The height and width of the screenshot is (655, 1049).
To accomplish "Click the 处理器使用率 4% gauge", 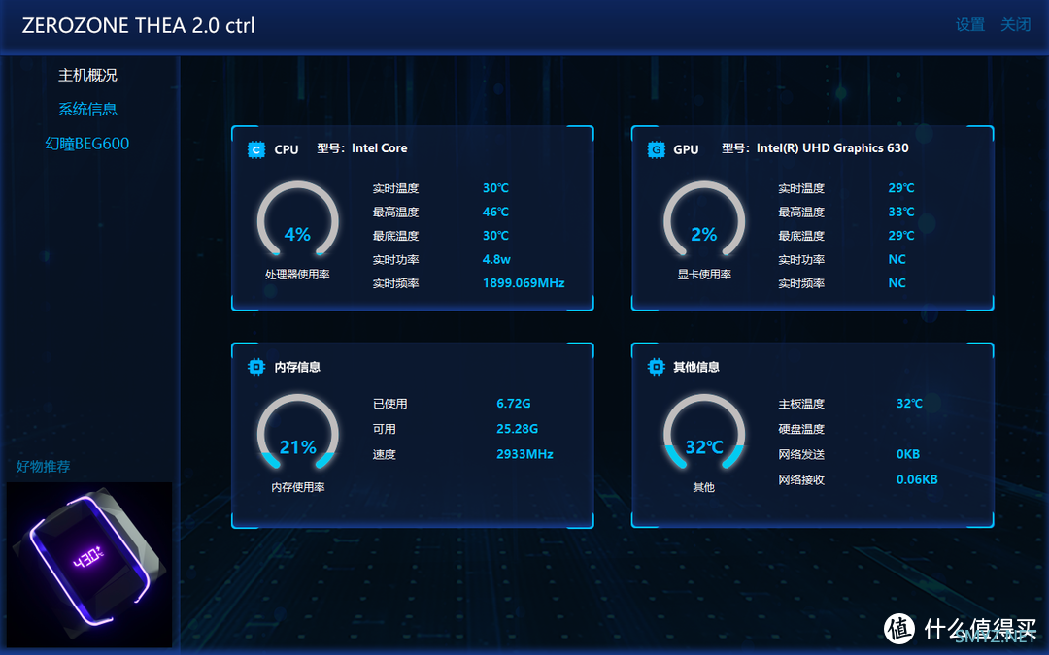I will tap(298, 220).
